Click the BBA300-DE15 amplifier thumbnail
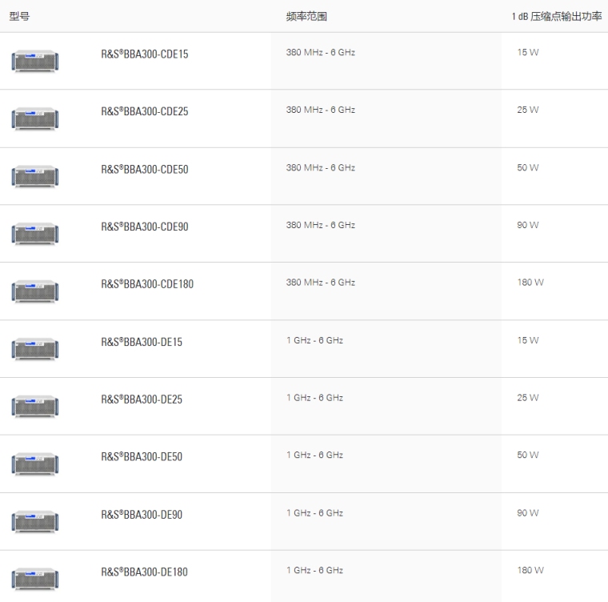The image size is (608, 602). [x=35, y=349]
